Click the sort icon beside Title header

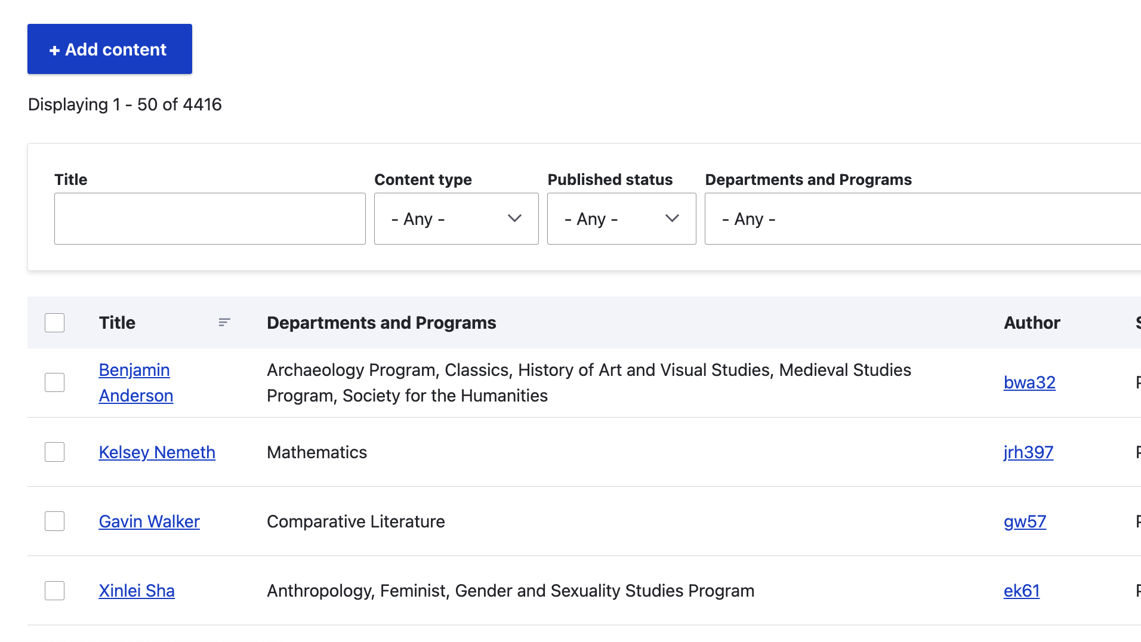[x=224, y=323]
